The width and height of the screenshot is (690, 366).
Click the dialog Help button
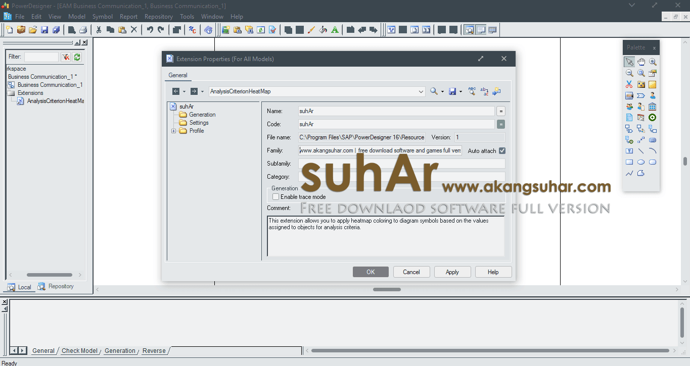(x=493, y=272)
